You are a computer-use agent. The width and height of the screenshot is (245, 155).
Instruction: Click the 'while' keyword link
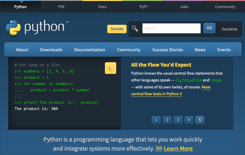coord(196,80)
